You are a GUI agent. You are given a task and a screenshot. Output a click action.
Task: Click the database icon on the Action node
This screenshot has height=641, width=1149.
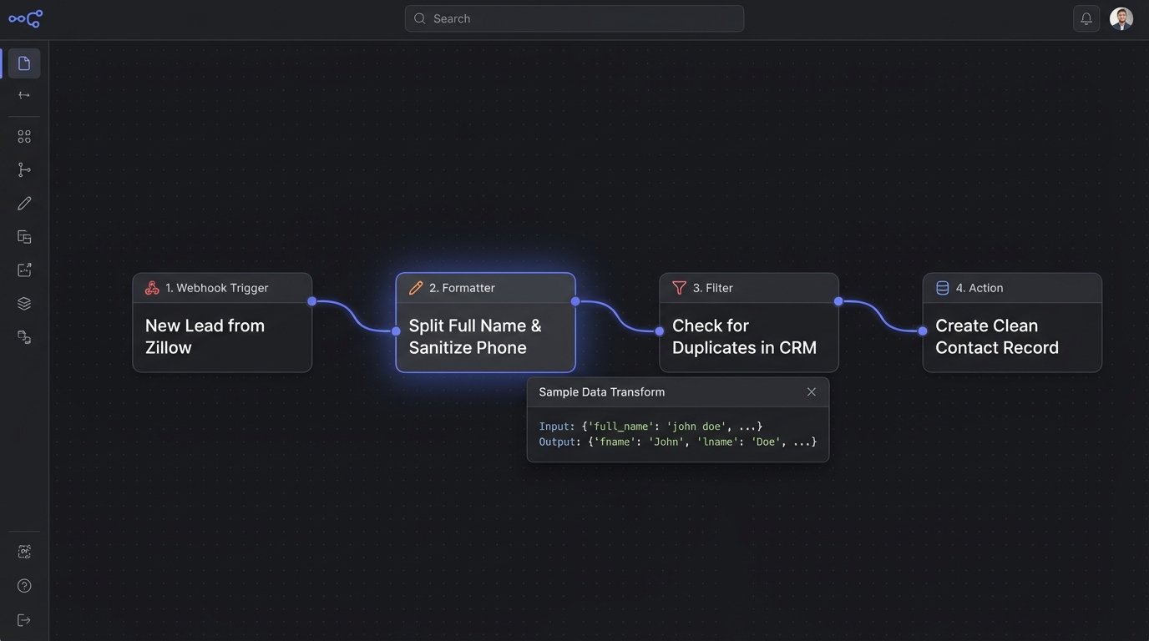click(x=941, y=286)
